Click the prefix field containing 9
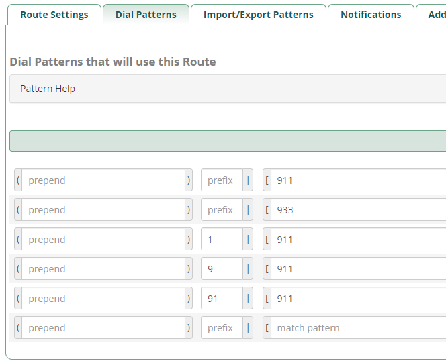This screenshot has height=363, width=446. click(222, 268)
